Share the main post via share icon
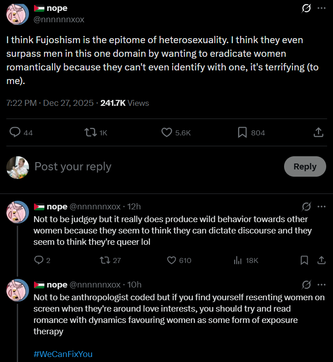This screenshot has height=362, width=333. pyautogui.click(x=319, y=132)
